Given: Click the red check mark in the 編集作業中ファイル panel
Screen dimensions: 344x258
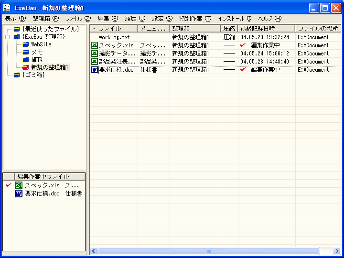Looking at the screenshot, I should [9, 185].
